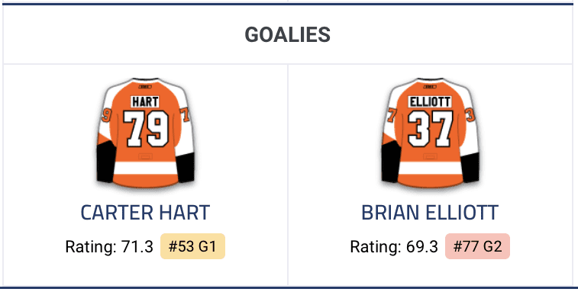Open the Brian Elliott player link
Viewport: 578px width, 292px height.
coord(430,213)
